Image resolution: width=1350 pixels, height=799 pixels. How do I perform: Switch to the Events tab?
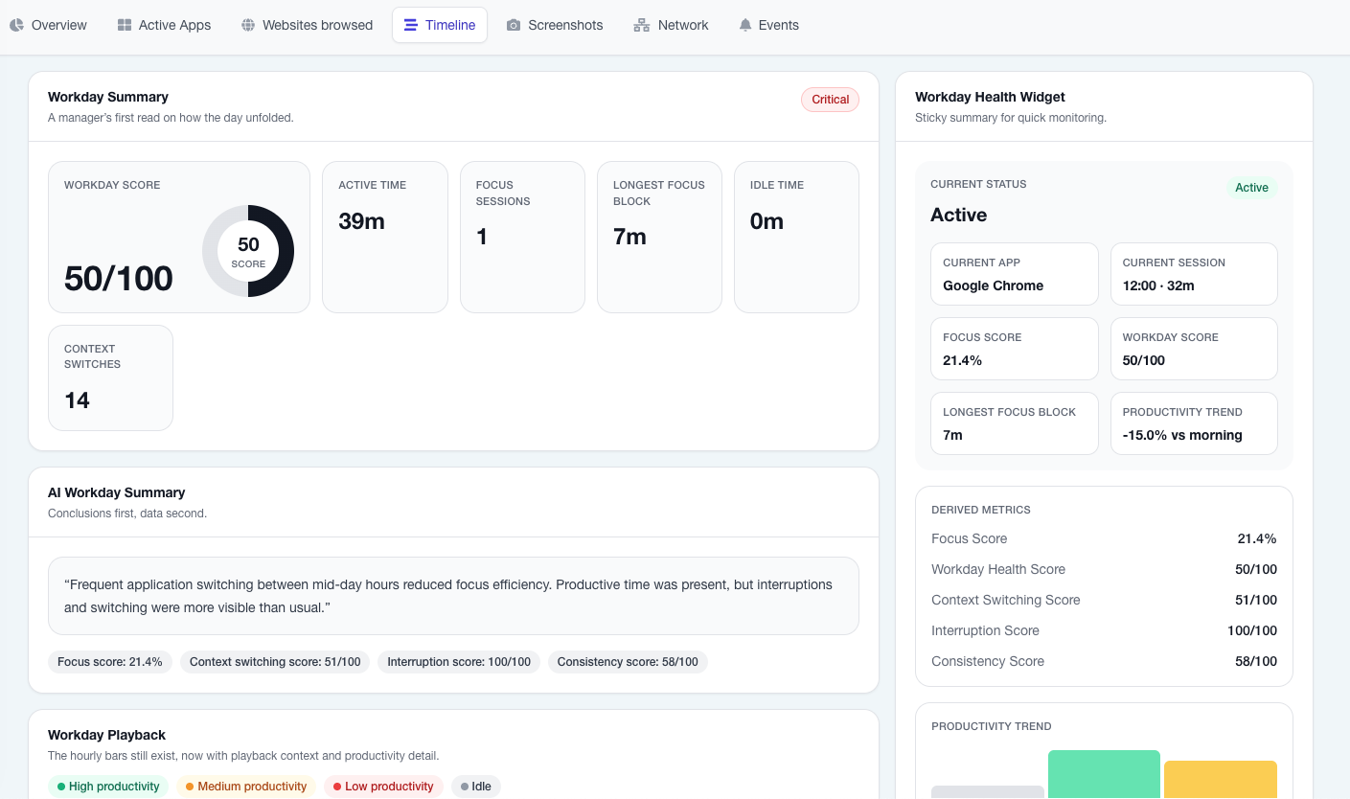tap(768, 25)
